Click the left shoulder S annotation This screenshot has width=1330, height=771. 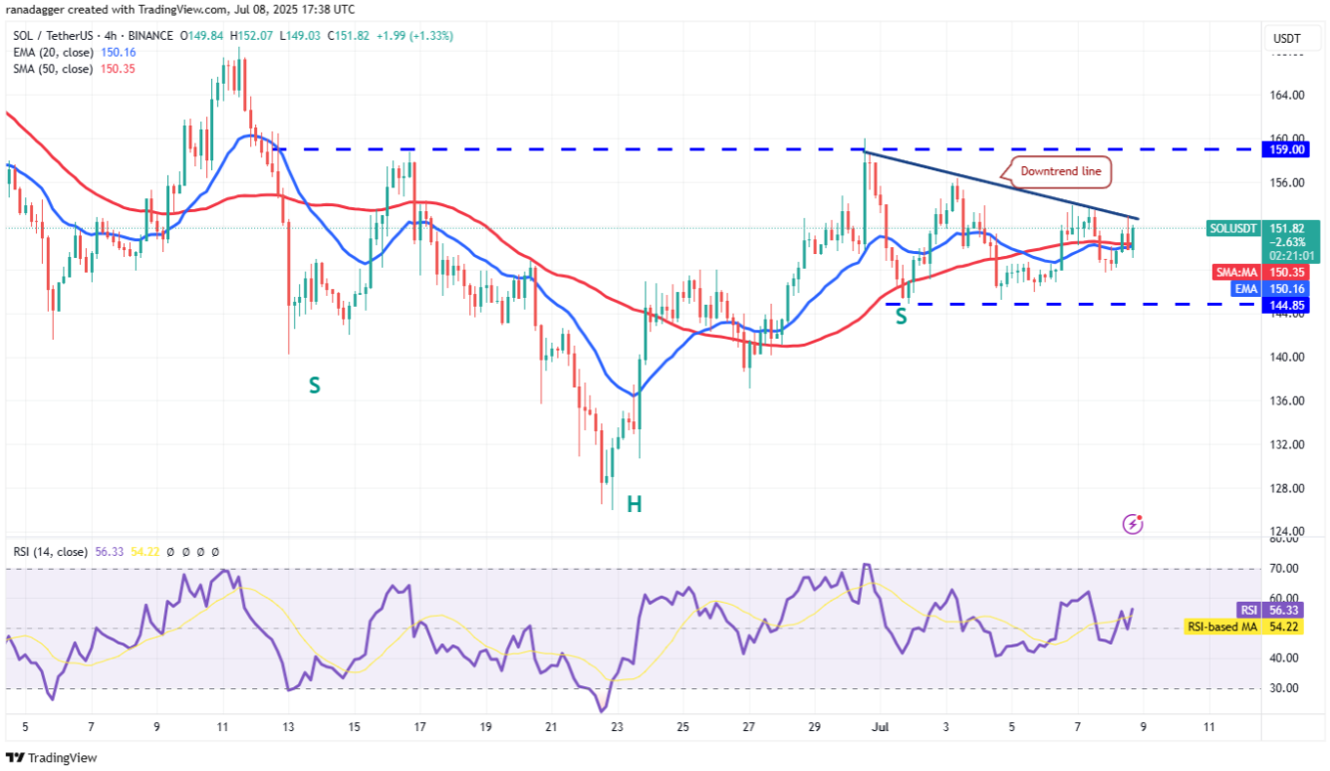pyautogui.click(x=314, y=385)
